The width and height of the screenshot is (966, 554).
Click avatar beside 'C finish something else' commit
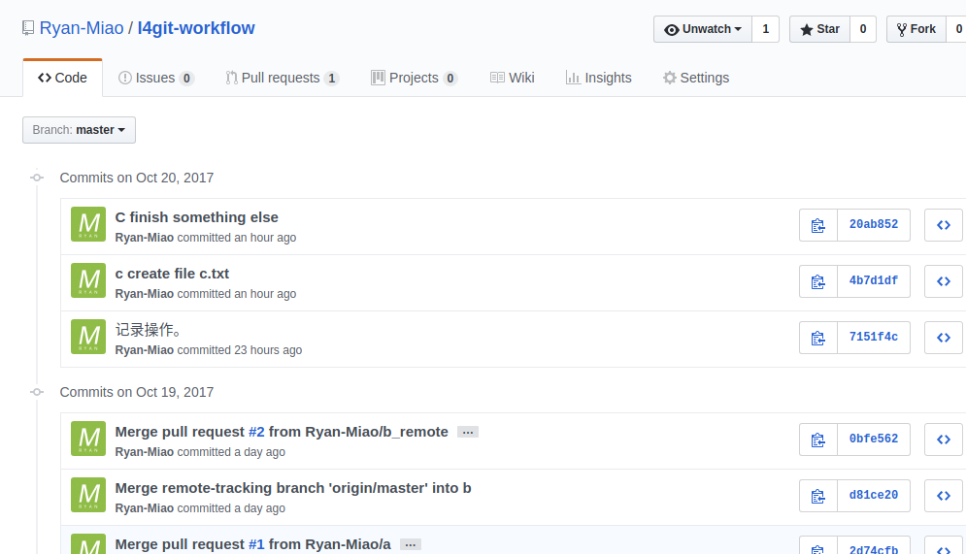[x=88, y=224]
